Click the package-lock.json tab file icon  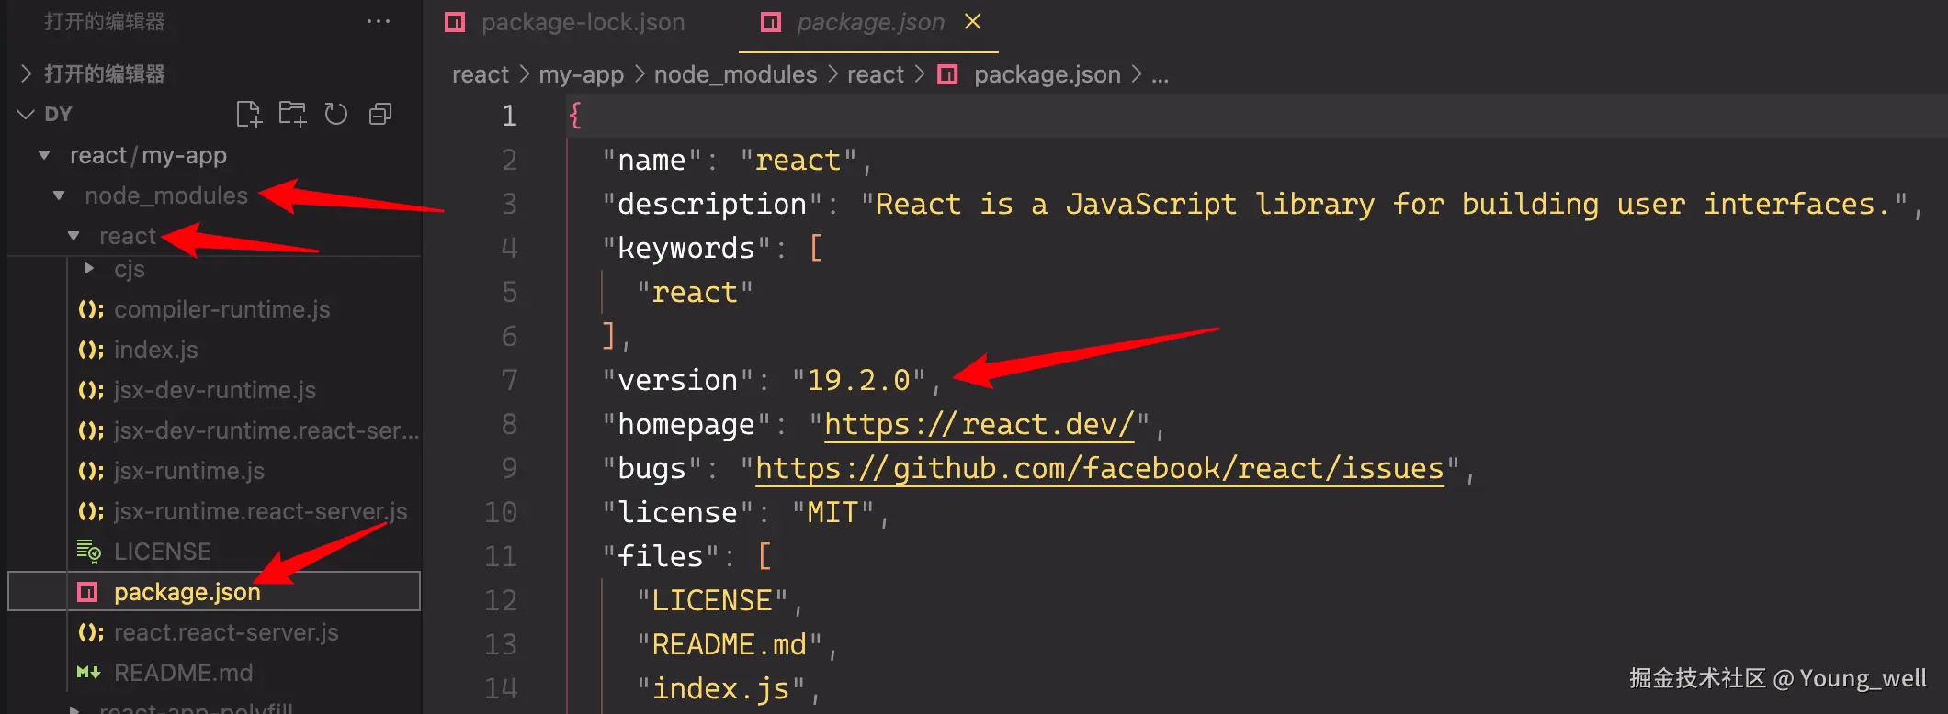tap(455, 22)
